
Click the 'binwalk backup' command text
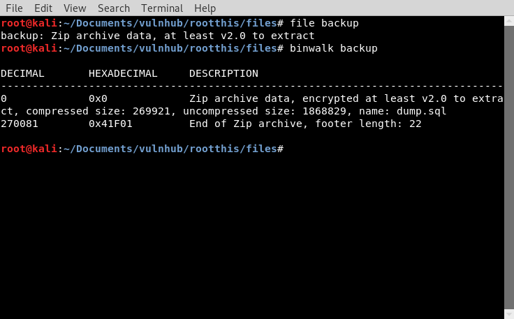tap(334, 49)
